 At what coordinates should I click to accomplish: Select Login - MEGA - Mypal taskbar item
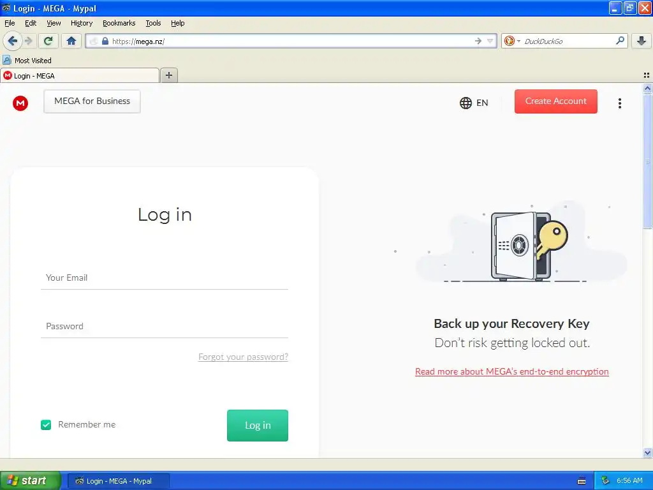pos(118,481)
